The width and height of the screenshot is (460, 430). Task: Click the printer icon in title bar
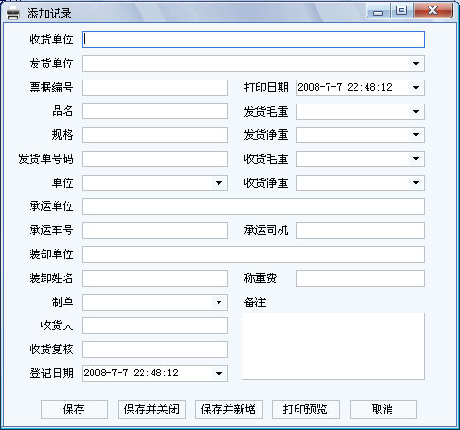[x=13, y=13]
